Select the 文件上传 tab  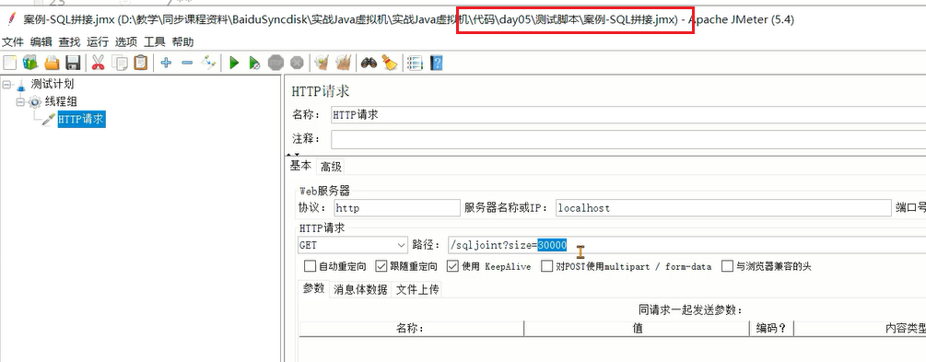(417, 289)
